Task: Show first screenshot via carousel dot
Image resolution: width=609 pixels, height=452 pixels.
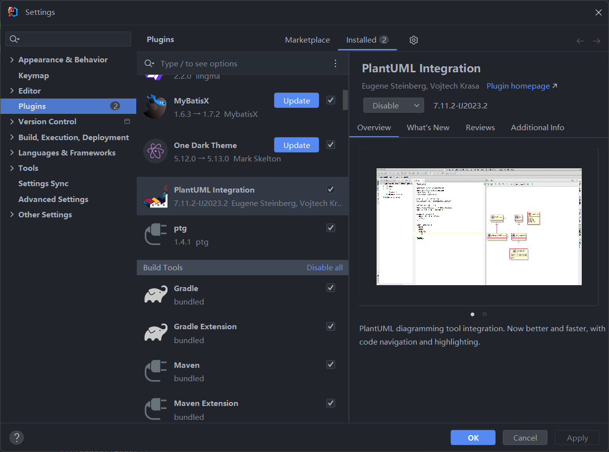Action: 472,314
